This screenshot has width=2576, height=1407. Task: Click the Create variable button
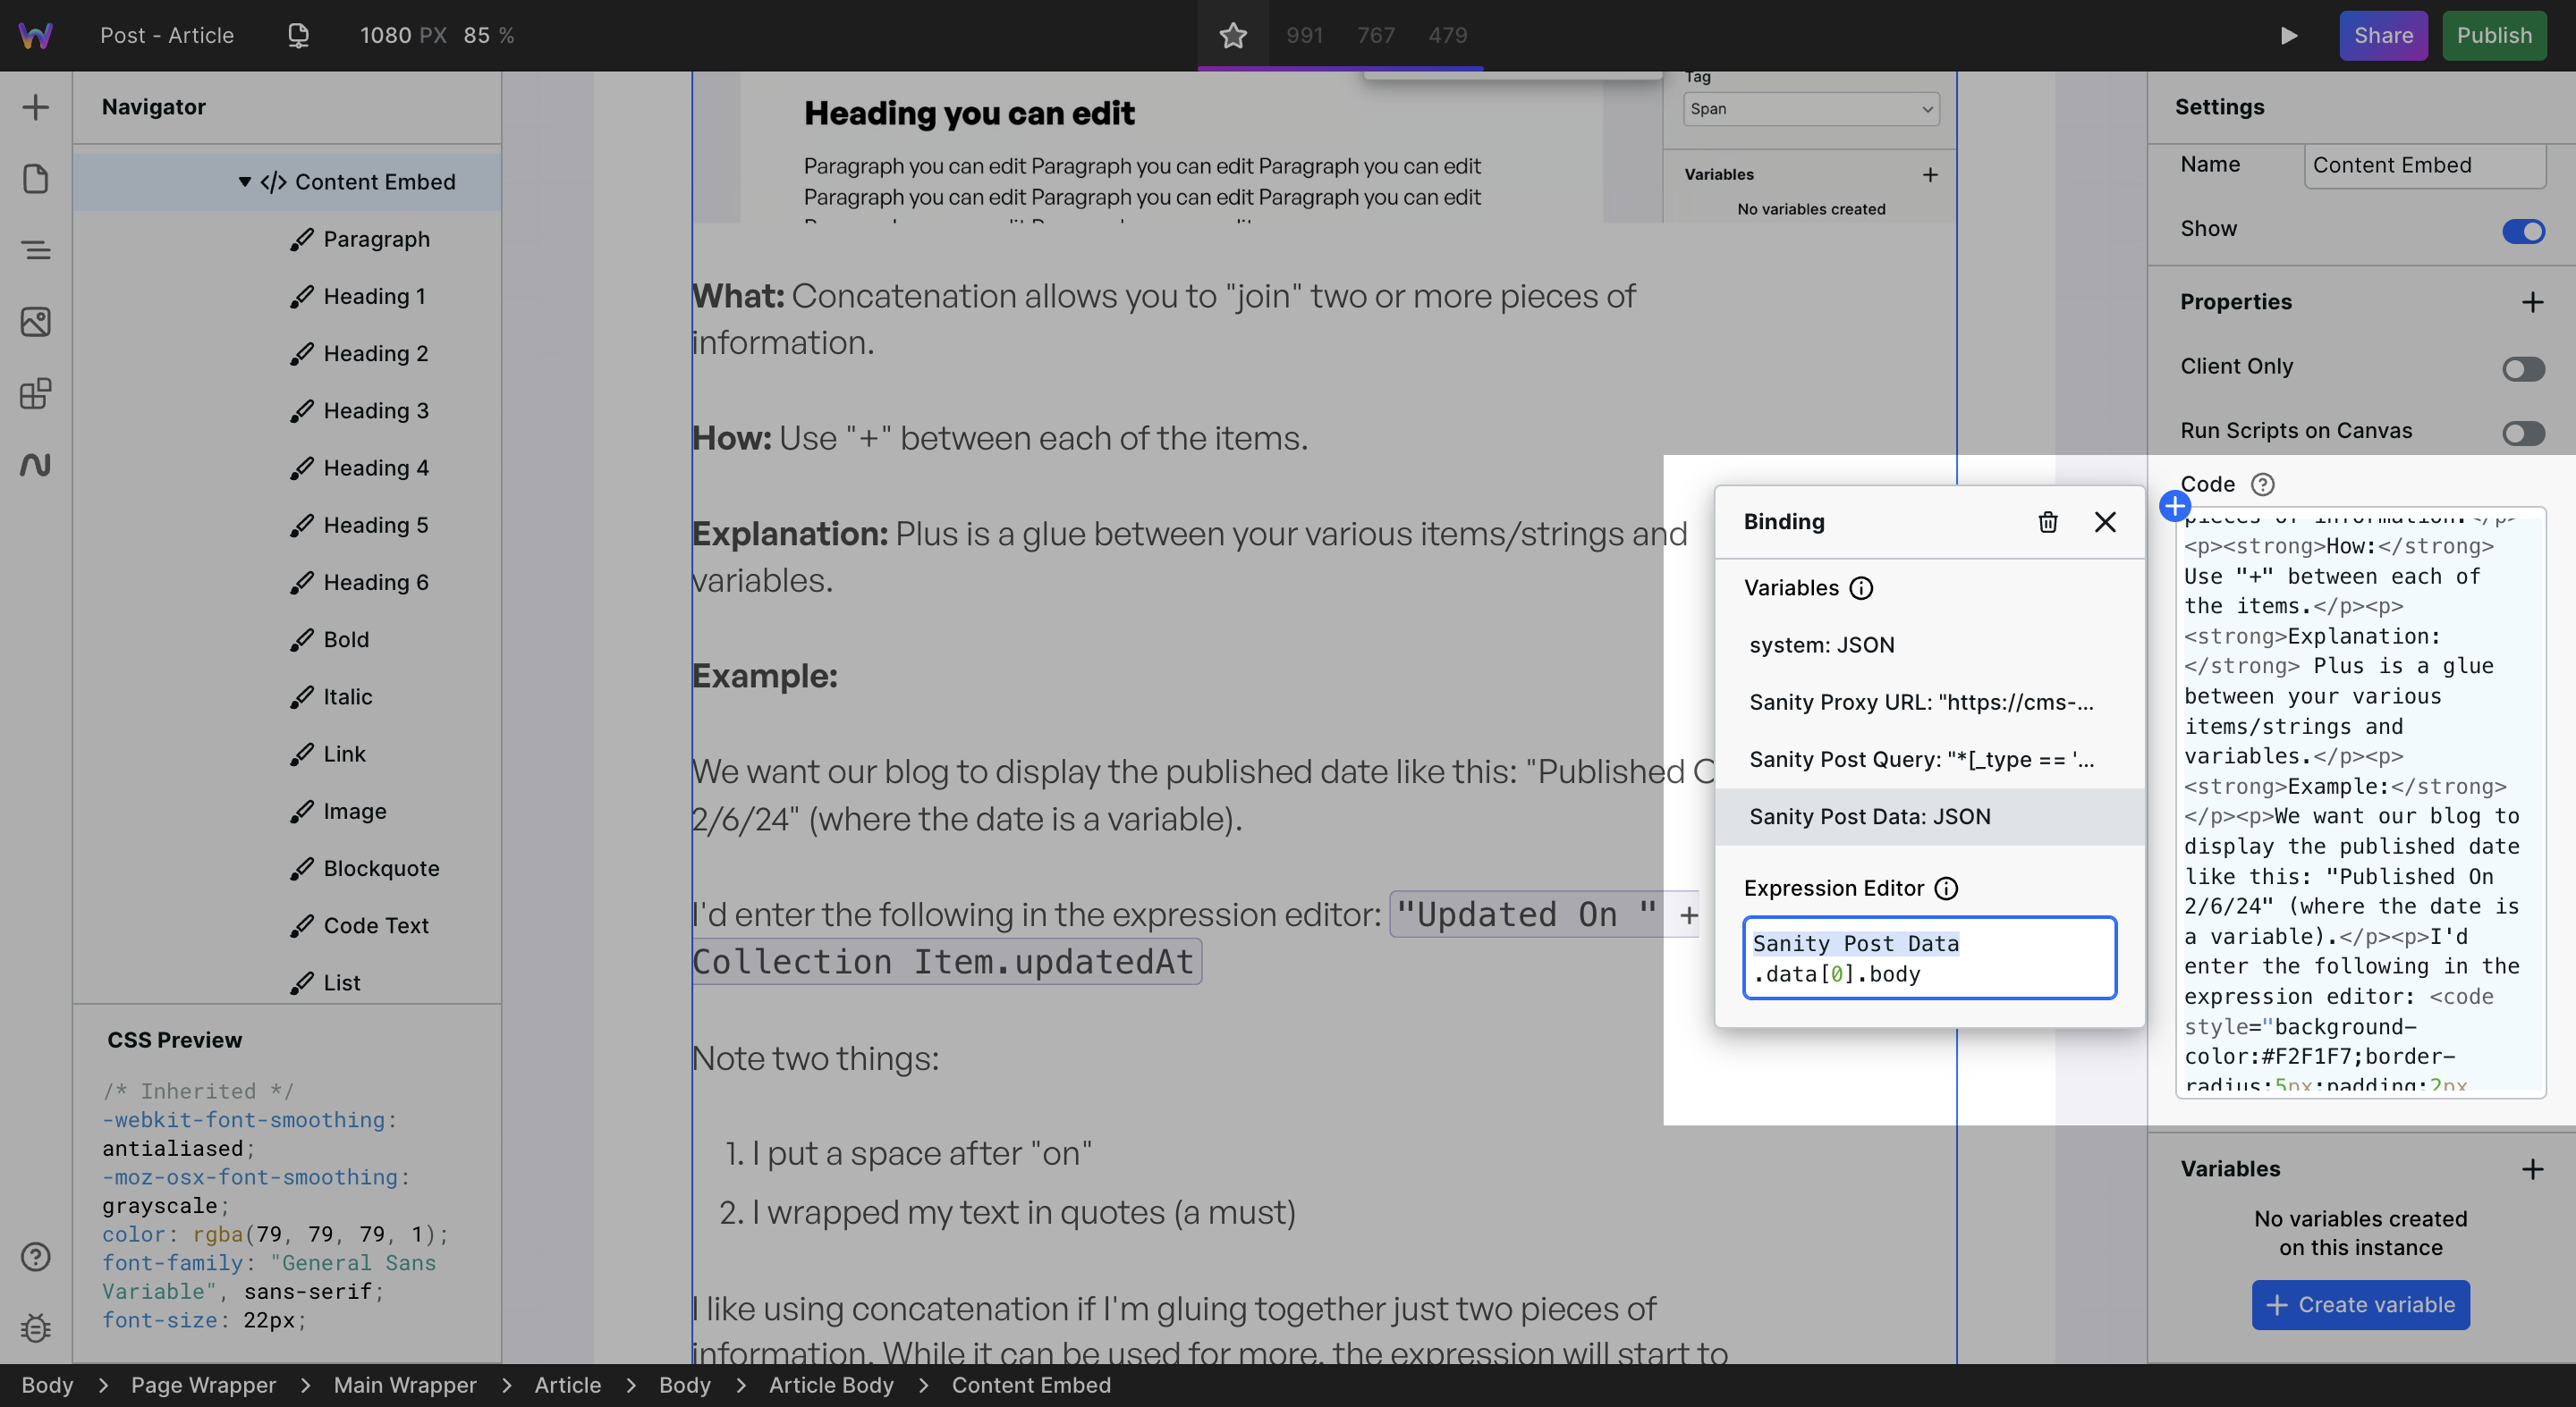(2360, 1305)
